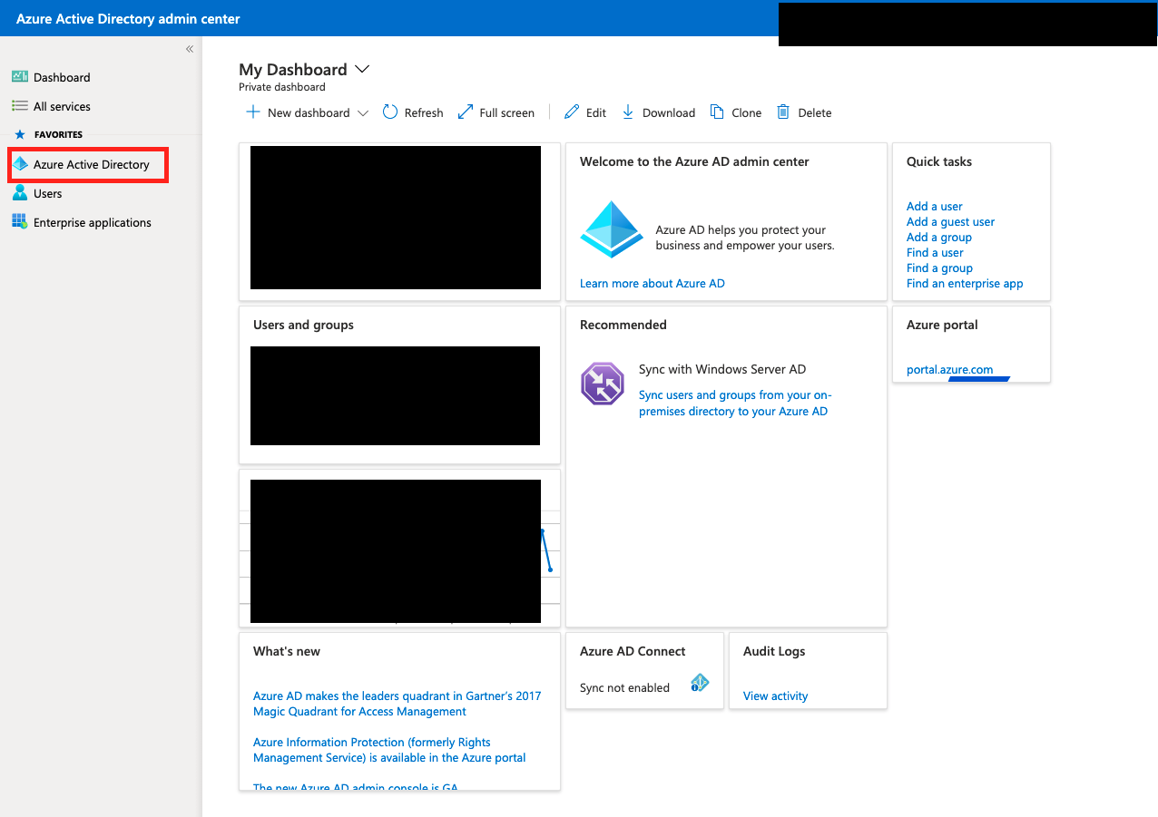Screen dimensions: 1158x817
Task: Click the Add a guest user link
Action: coord(950,221)
